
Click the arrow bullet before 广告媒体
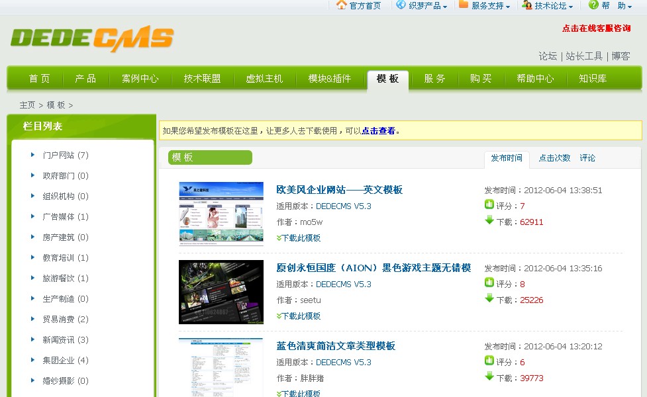click(x=32, y=216)
